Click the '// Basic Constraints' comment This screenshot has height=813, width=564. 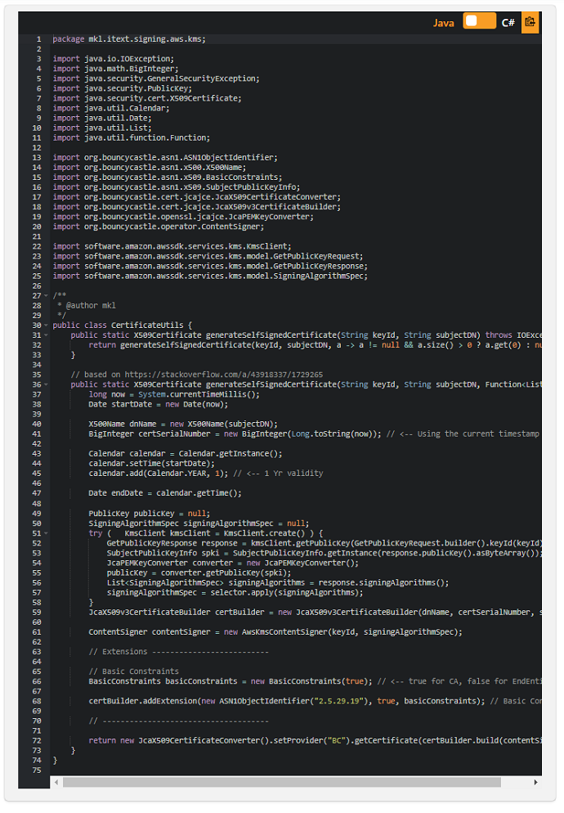point(133,671)
